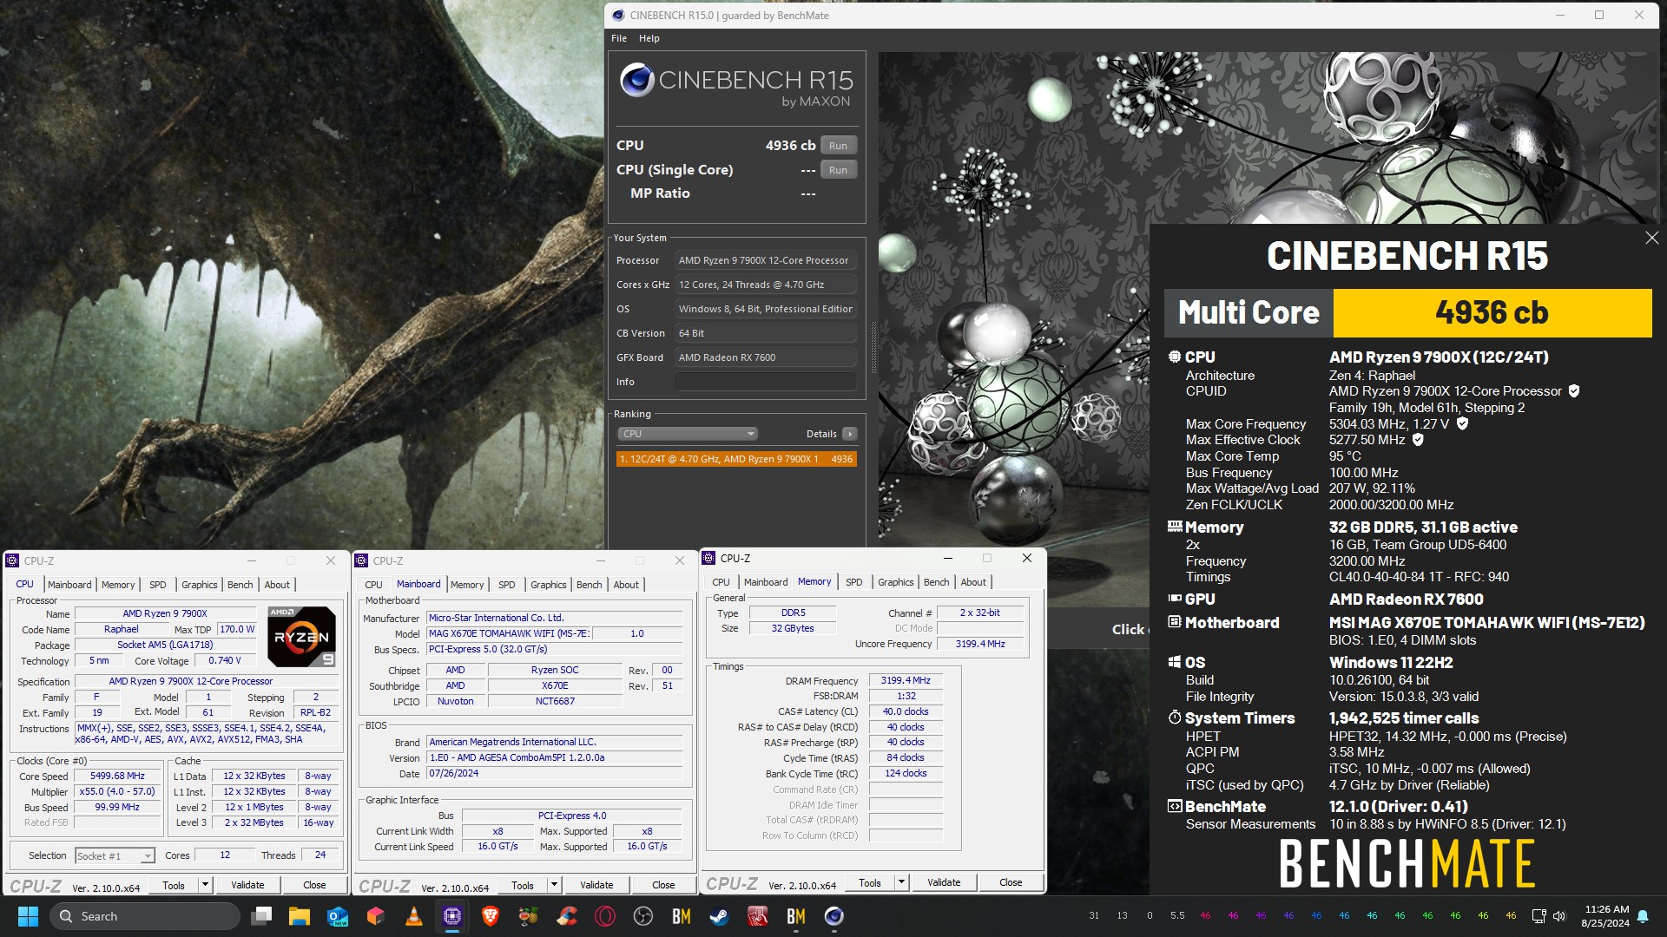Click the Info input field in Cinebench
Screen dimensions: 1667x937
[x=766, y=382]
